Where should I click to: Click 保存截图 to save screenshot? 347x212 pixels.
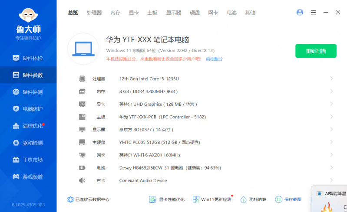pyautogui.click(x=288, y=199)
